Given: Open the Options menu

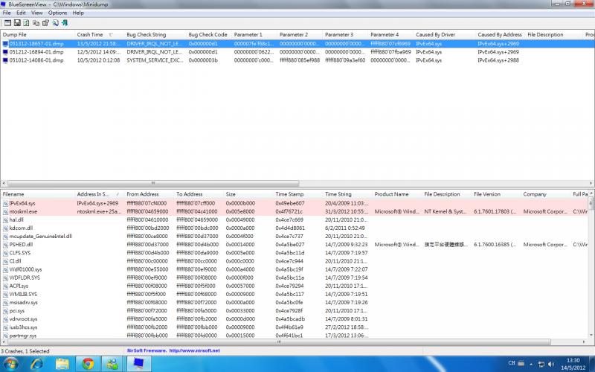Looking at the screenshot, I should click(x=57, y=13).
